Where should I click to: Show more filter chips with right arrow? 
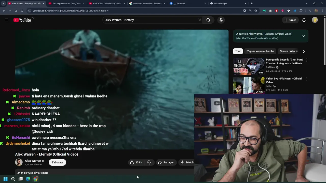coord(304,51)
